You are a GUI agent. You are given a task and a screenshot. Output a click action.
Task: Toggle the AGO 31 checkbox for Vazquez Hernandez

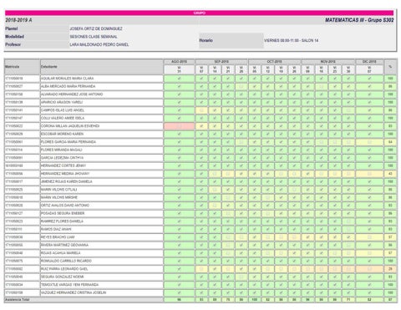click(x=179, y=292)
